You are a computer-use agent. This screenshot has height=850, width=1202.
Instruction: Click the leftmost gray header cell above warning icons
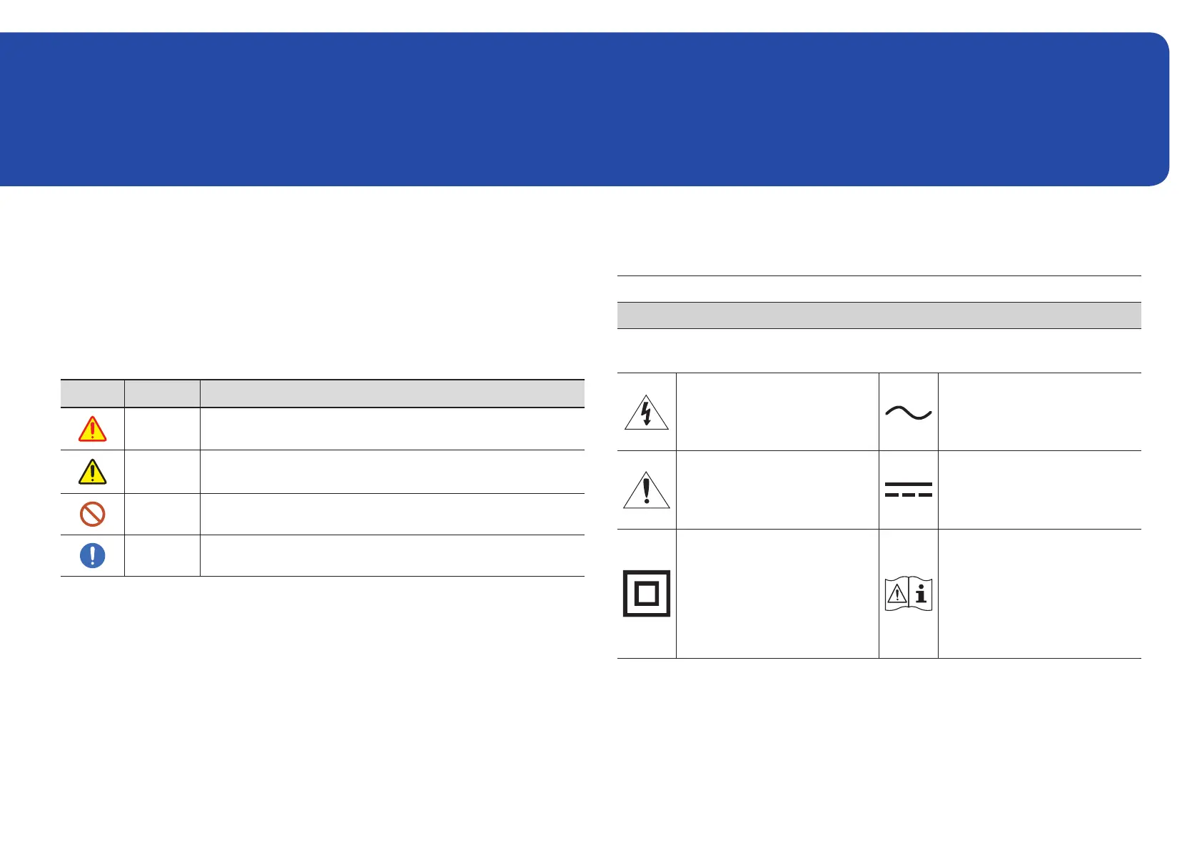92,394
